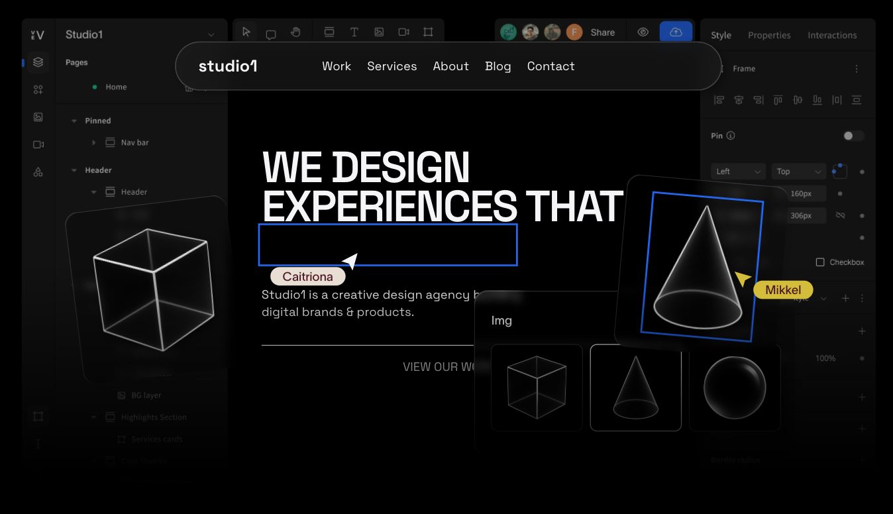The height and width of the screenshot is (514, 893).
Task: Pick the cone thumbnail in the Img picker
Action: [x=635, y=387]
